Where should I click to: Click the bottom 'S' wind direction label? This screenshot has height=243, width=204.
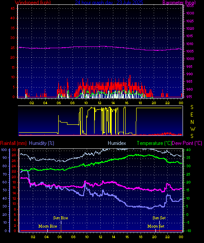click(192, 136)
